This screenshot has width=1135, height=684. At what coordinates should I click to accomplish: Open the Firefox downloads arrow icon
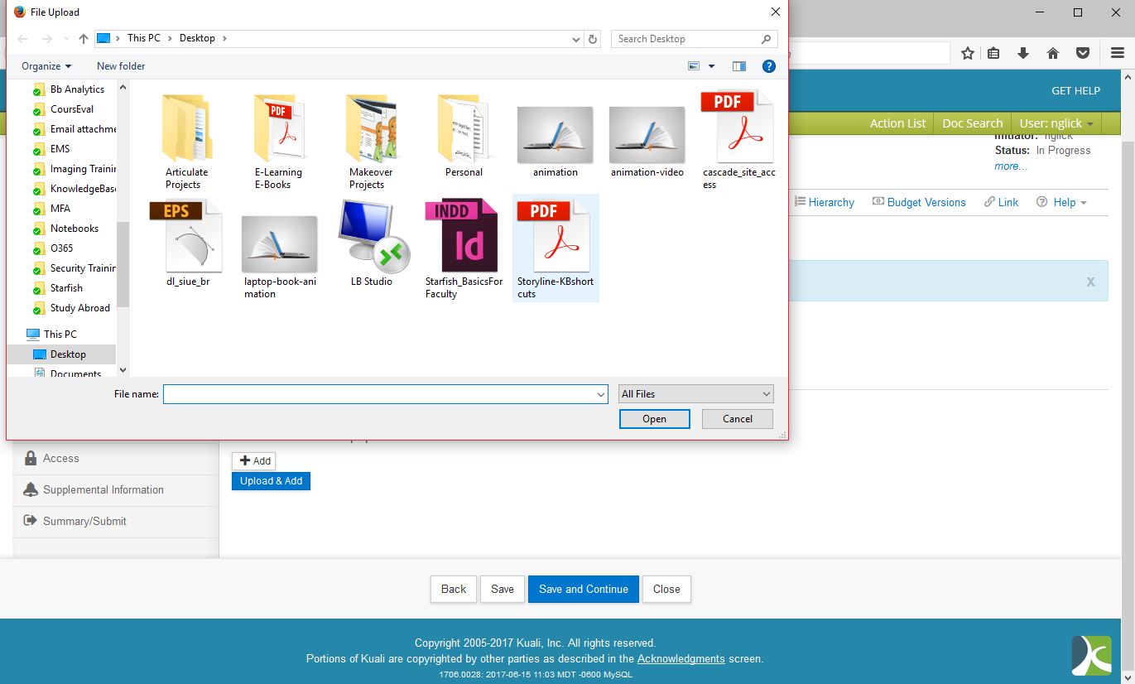pyautogui.click(x=1023, y=53)
